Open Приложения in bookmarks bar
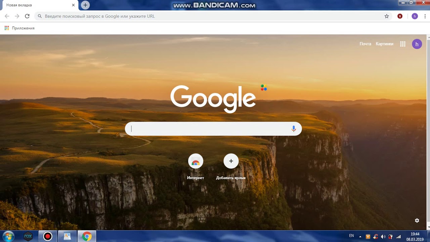This screenshot has width=430, height=242. point(19,28)
